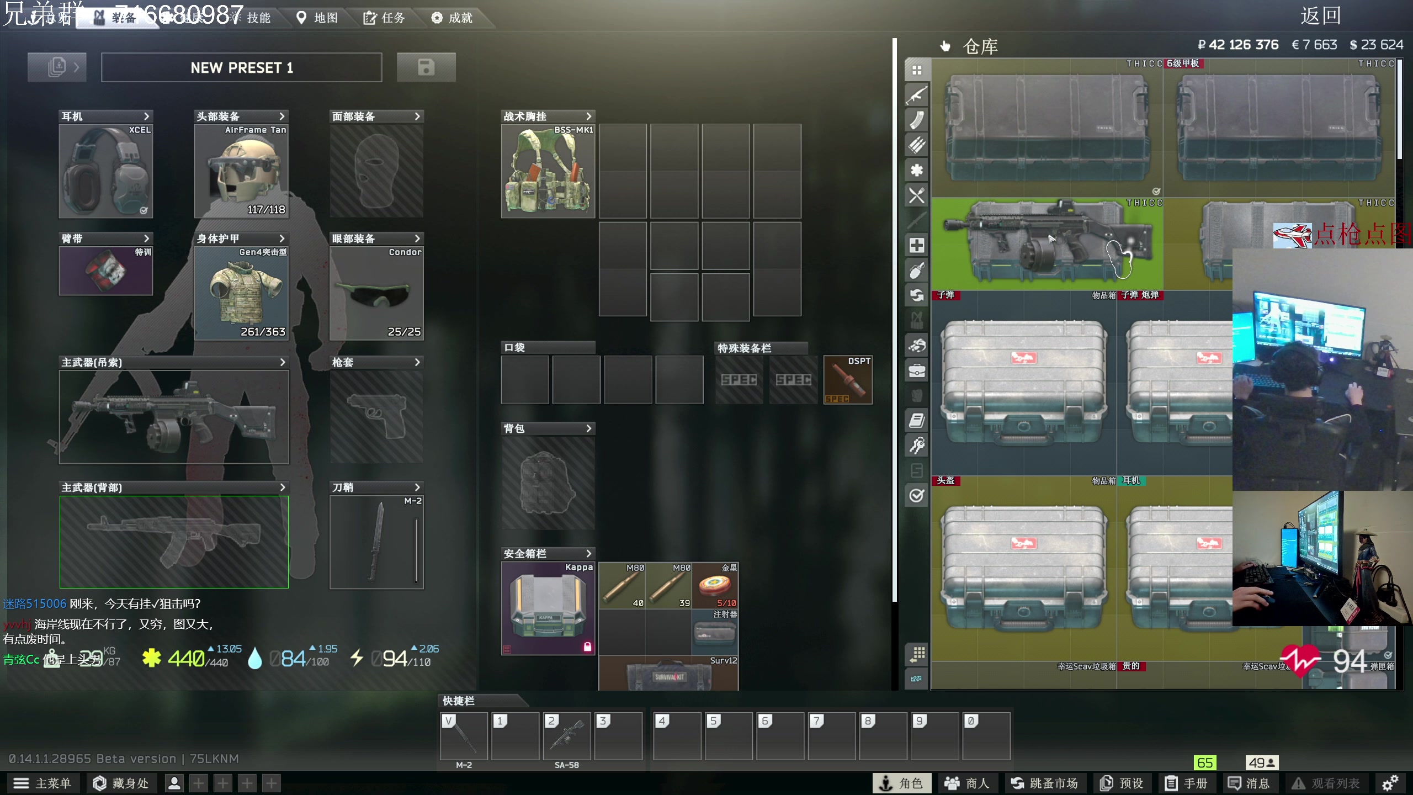Select the AirFrame Tan helmet
The image size is (1413, 795).
pyautogui.click(x=241, y=171)
